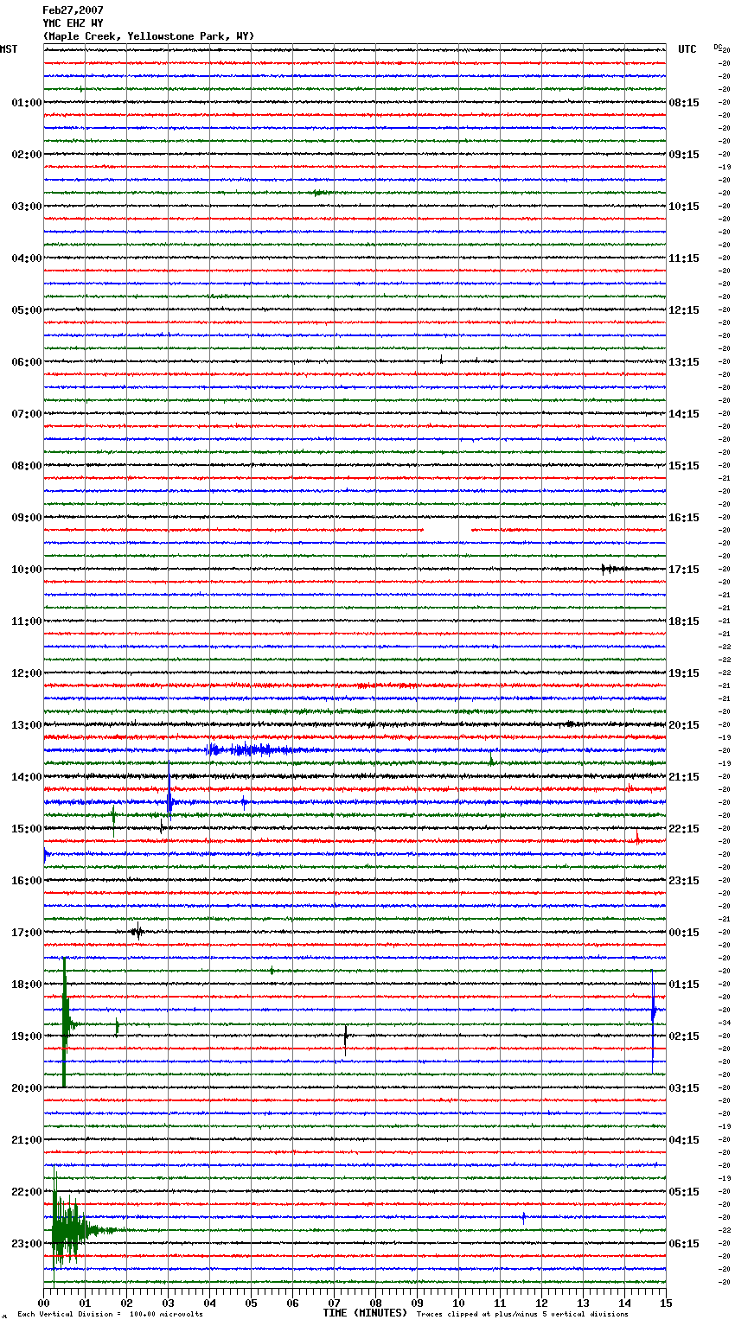This screenshot has width=735, height=1326.
Task: Click the Traces clipped at plus/minus 5 footer note
Action: click(x=522, y=1315)
